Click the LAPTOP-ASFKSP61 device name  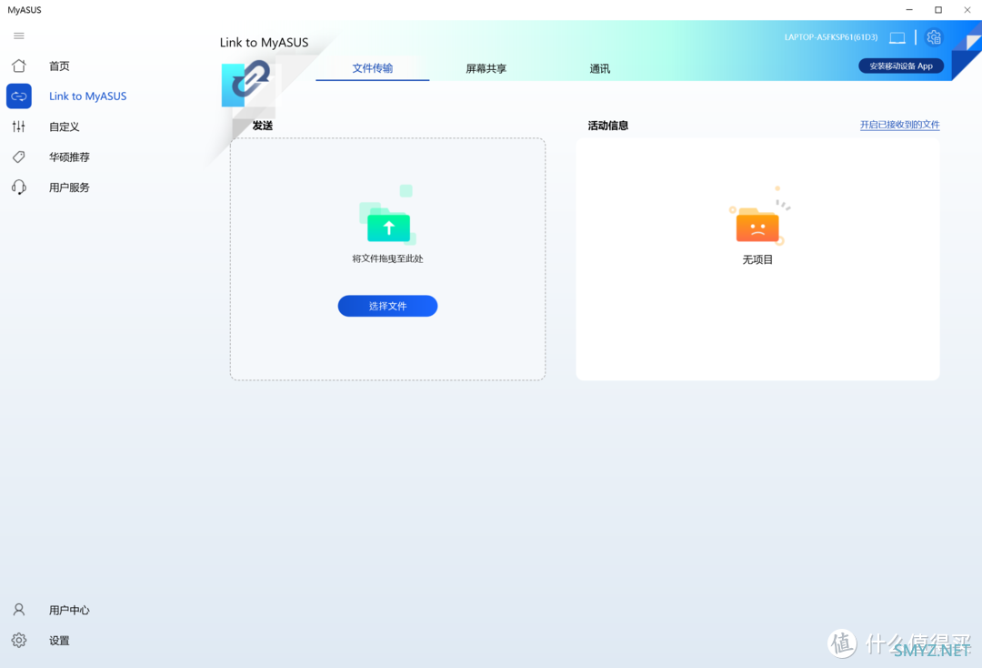tap(831, 37)
